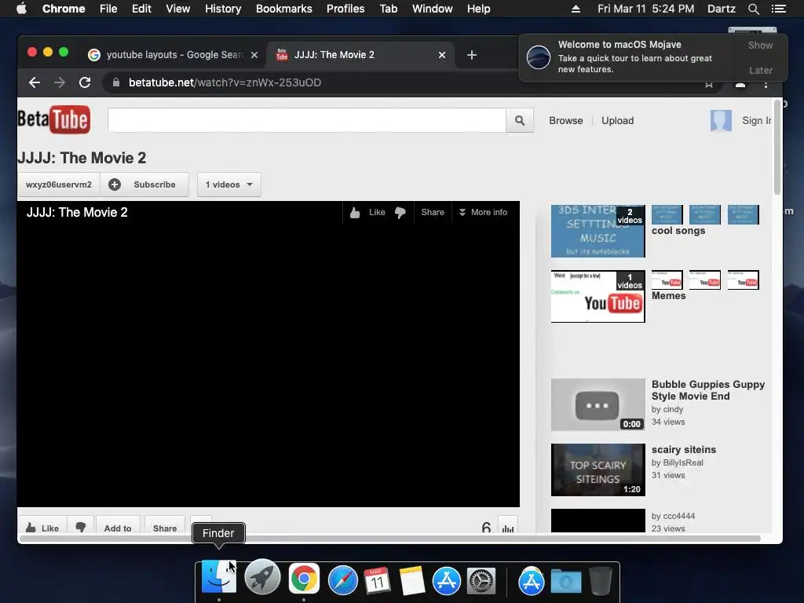Open the Edit menu
This screenshot has height=603, width=804.
141,9
